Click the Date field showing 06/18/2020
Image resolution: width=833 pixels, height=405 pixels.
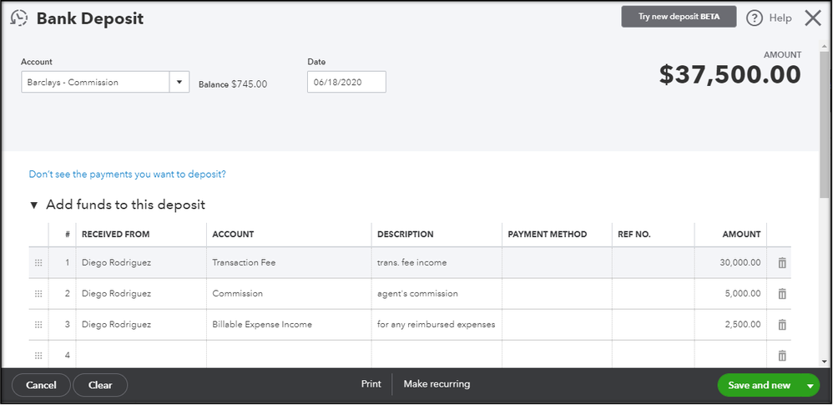pos(346,82)
